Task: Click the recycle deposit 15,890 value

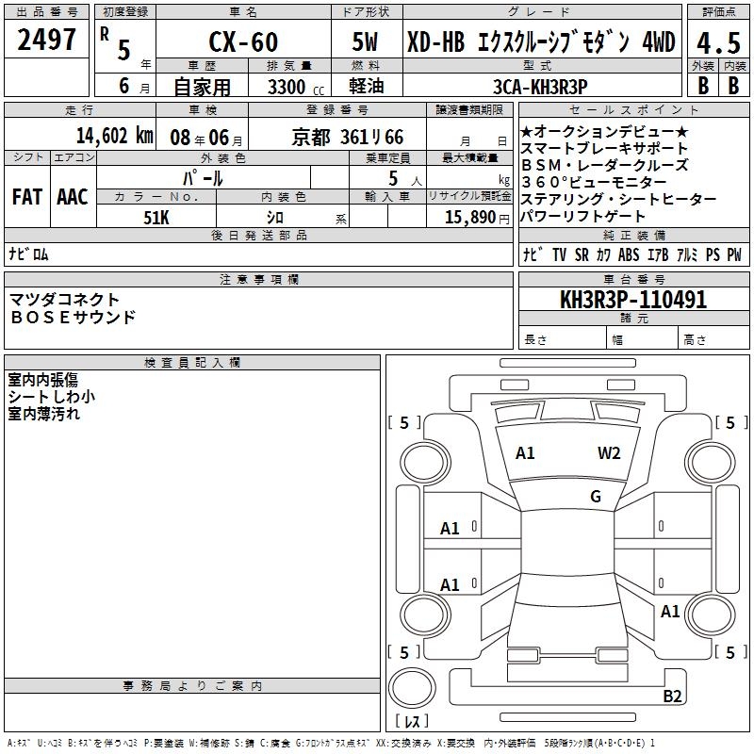Action: point(469,218)
